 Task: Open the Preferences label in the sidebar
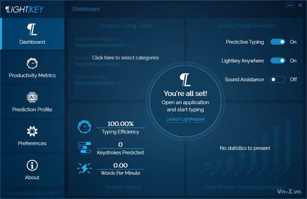coord(32,143)
